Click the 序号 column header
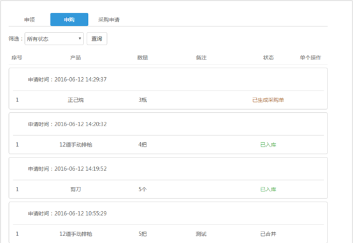The image size is (353, 243). (17, 57)
